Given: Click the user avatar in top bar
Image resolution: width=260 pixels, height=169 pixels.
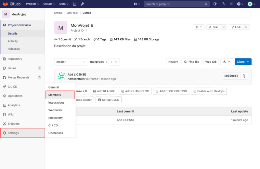Looking at the screenshot, I should coord(250,4).
